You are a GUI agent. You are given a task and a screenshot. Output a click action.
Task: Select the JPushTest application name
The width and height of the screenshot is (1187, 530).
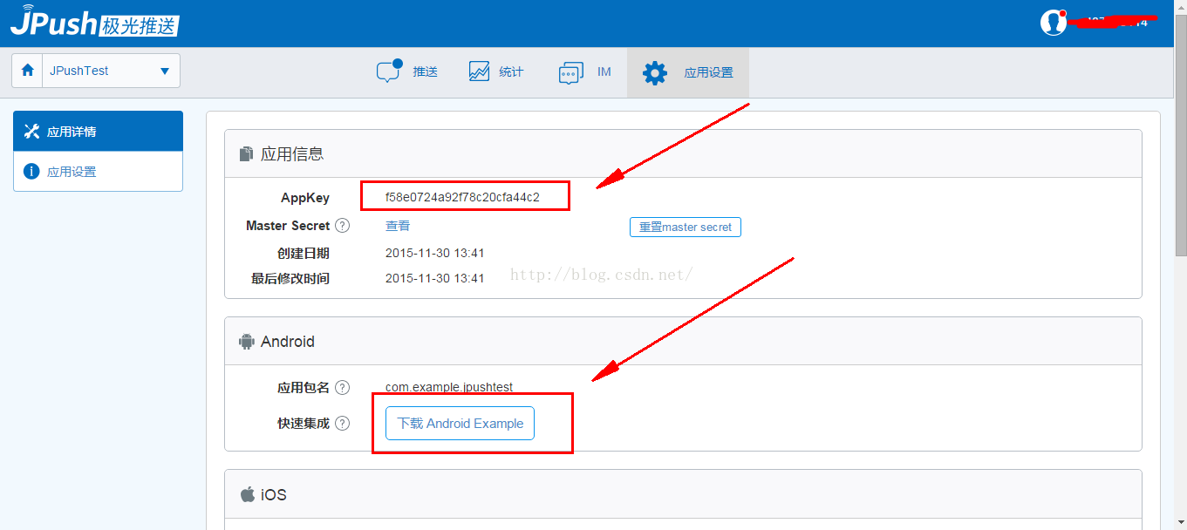[x=79, y=71]
